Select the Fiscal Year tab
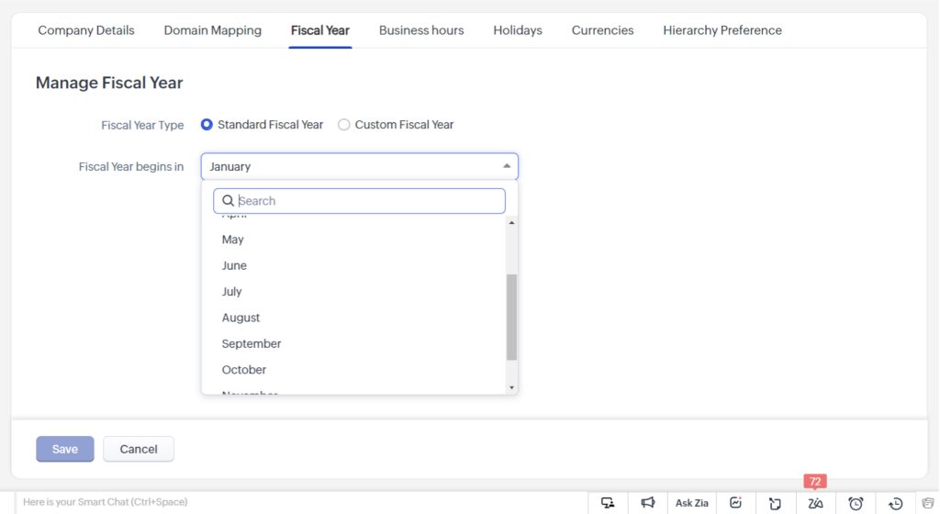Screen dimensions: 940x514 pyautogui.click(x=320, y=30)
